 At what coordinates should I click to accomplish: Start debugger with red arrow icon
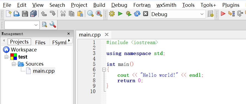tap(223, 14)
